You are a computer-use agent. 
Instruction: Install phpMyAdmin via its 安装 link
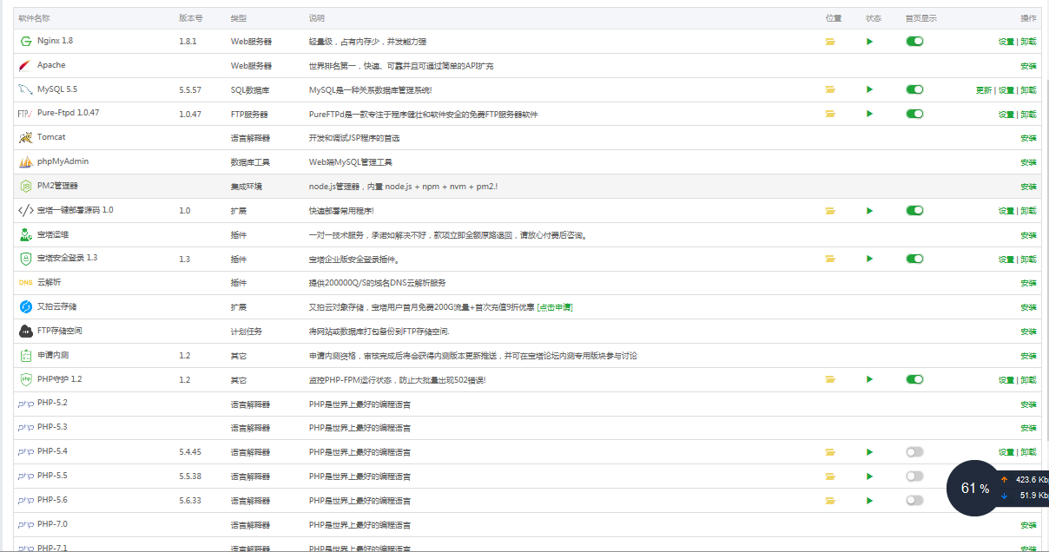1028,162
